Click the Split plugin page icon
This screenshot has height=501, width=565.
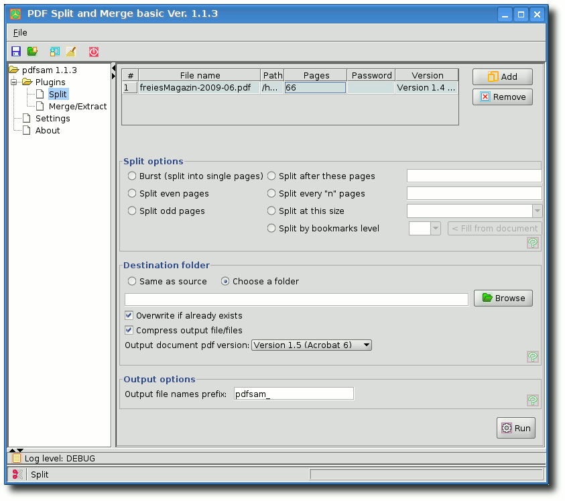[x=40, y=94]
